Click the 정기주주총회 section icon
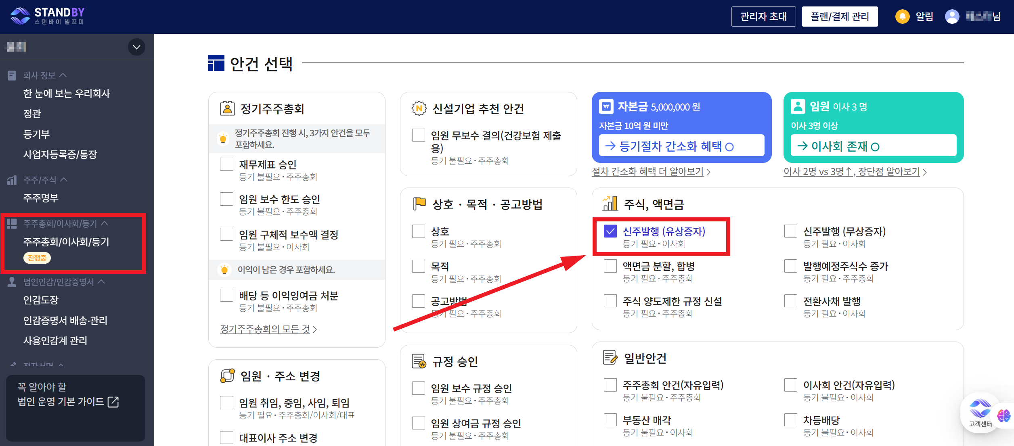The height and width of the screenshot is (446, 1014). tap(227, 108)
